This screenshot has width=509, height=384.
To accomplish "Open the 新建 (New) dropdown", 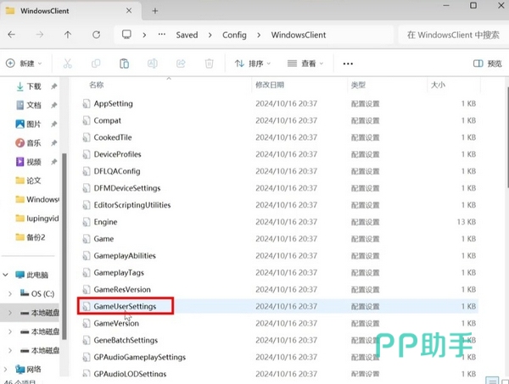I will (x=25, y=64).
